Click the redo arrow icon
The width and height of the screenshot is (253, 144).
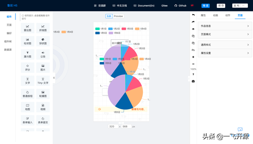pos(193,22)
